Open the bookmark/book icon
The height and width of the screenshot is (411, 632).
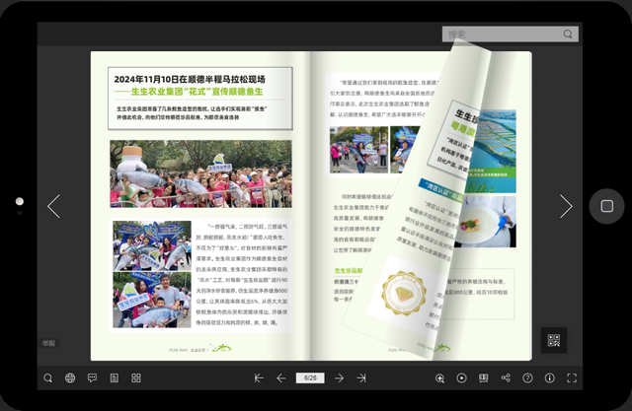pyautogui.click(x=484, y=378)
